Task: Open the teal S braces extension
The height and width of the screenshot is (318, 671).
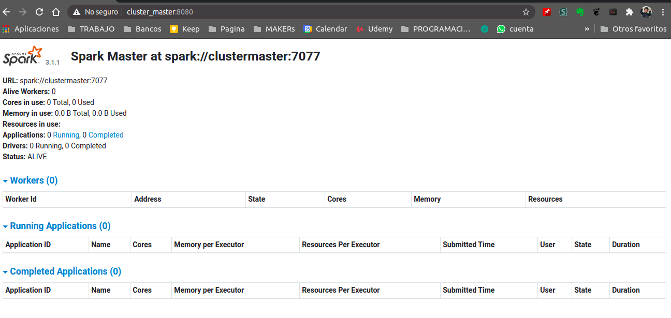Action: point(563,12)
